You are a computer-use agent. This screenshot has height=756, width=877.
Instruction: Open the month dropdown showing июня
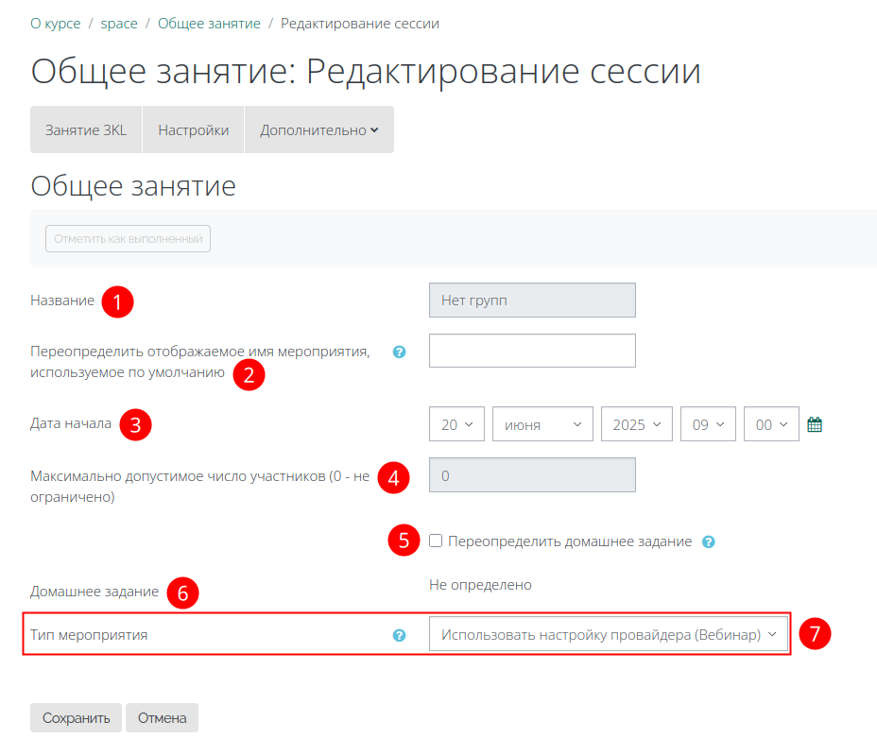coord(542,424)
